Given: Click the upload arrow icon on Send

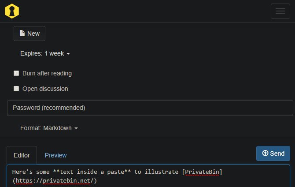Looking at the screenshot, I should [x=265, y=153].
